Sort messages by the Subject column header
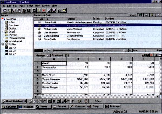 click(x=80, y=19)
